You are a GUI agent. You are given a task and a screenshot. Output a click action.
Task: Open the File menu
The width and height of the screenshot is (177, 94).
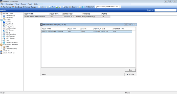click(2, 4)
